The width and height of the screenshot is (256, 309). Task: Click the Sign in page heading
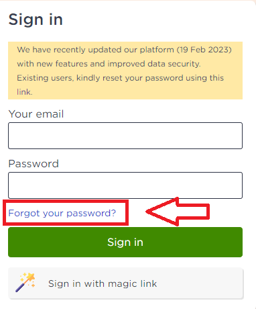[x=36, y=19]
